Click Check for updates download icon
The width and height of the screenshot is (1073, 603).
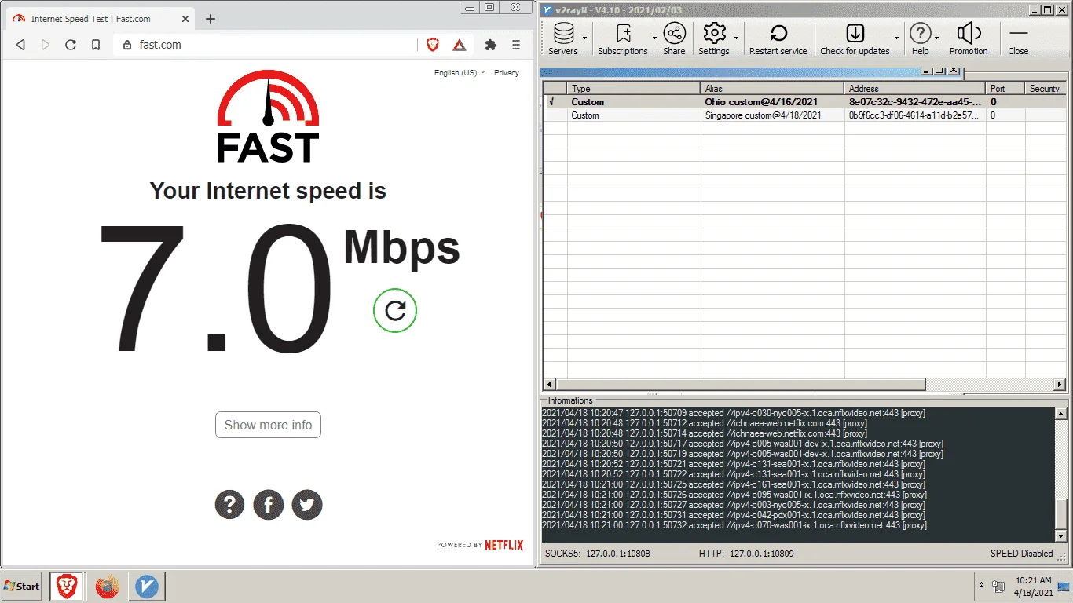pos(855,33)
